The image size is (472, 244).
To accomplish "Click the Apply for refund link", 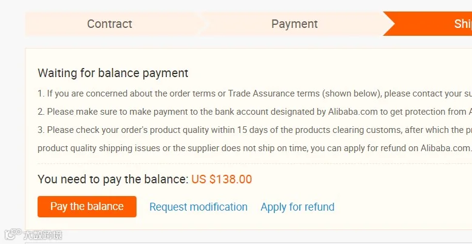I will (x=297, y=207).
